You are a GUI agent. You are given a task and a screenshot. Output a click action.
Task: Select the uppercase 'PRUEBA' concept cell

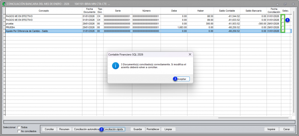(x=44, y=27)
